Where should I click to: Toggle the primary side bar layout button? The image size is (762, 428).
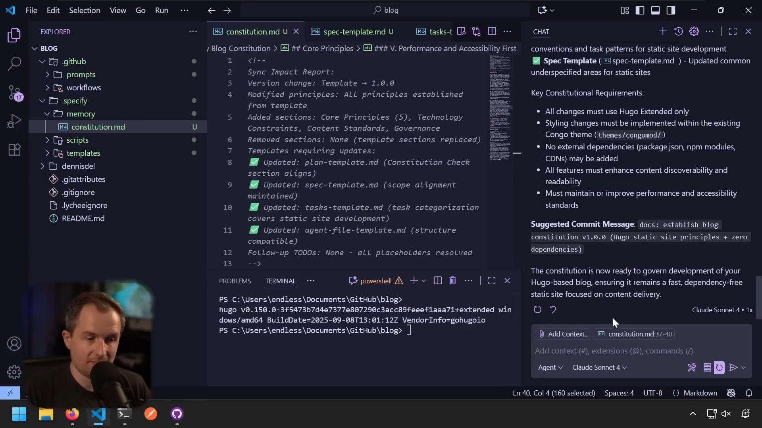click(640, 10)
